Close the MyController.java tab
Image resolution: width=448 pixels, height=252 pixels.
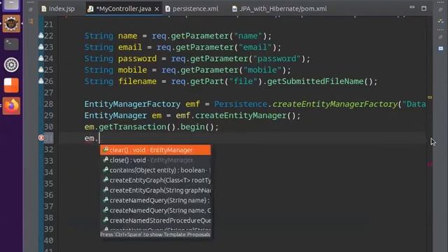coord(157,9)
